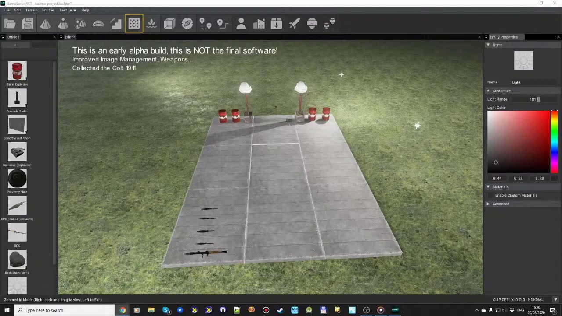Select the level terrain arrows tool
This screenshot has width=562, height=316.
[x=81, y=23]
